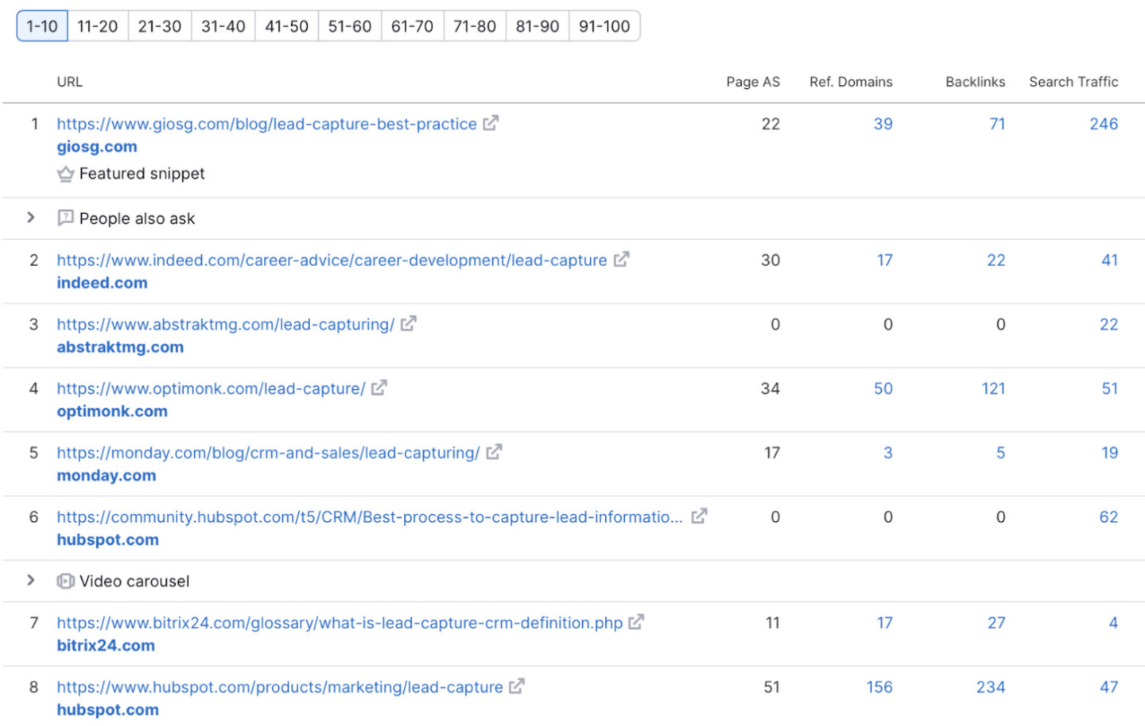Switch to the 41-50 results tab
The height and width of the screenshot is (726, 1145).
click(x=287, y=26)
